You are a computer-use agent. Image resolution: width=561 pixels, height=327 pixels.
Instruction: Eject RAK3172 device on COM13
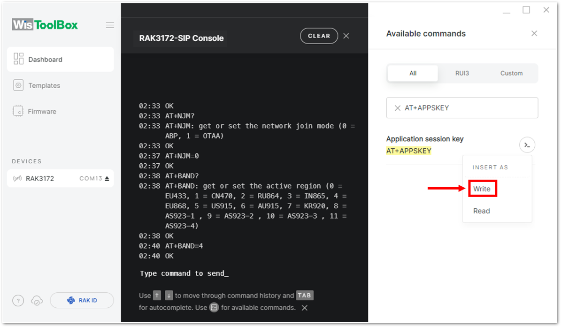point(107,178)
